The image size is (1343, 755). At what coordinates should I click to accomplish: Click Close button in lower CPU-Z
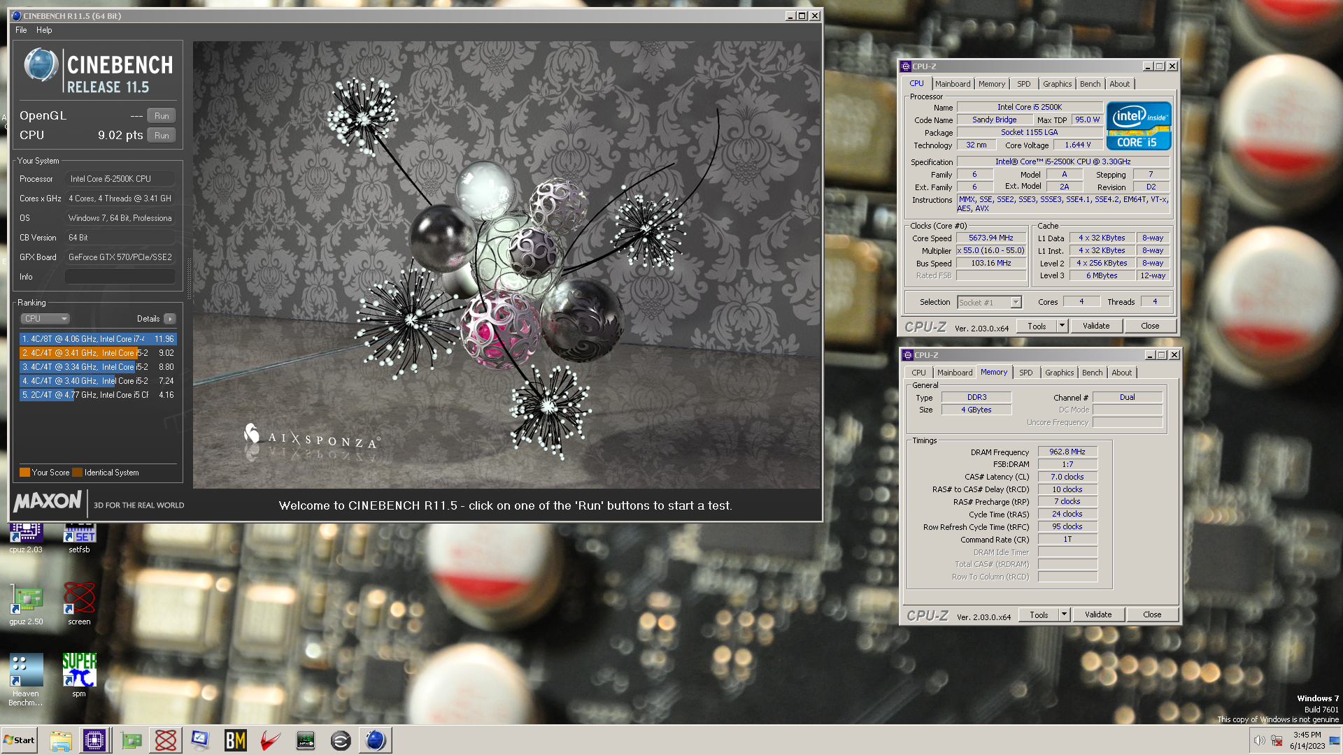[1152, 614]
